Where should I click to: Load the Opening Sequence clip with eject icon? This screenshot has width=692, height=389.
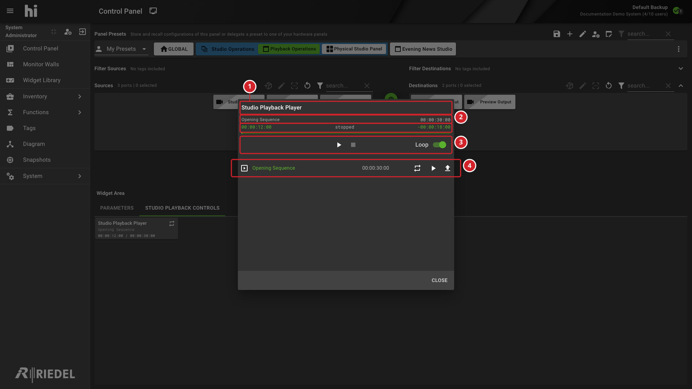(448, 168)
